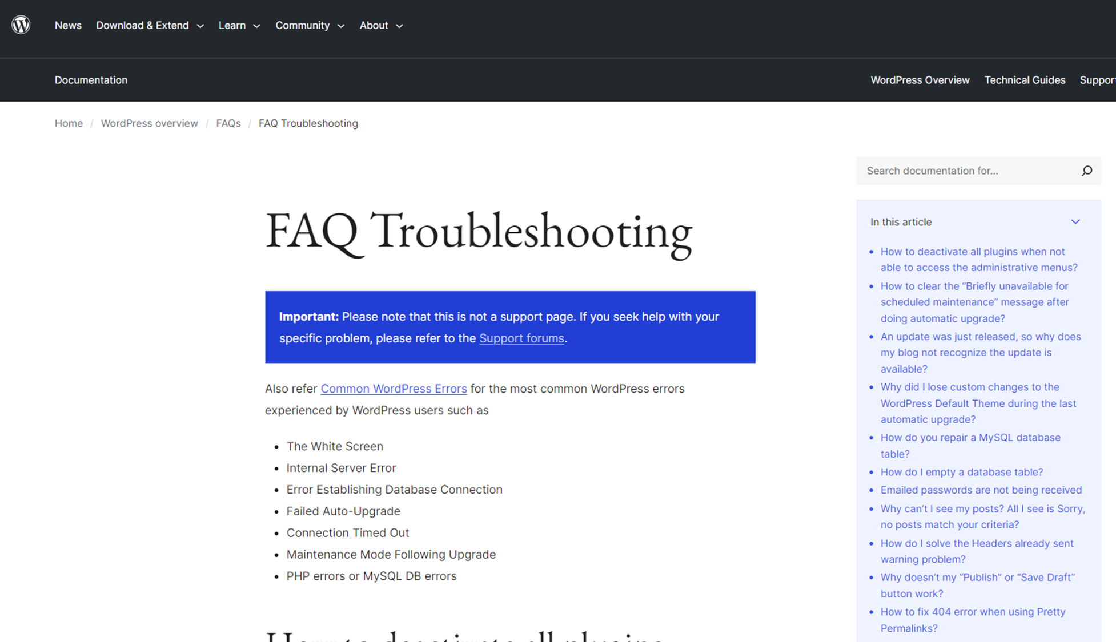Image resolution: width=1116 pixels, height=642 pixels.
Task: Collapse the In this article panel
Action: click(1075, 222)
